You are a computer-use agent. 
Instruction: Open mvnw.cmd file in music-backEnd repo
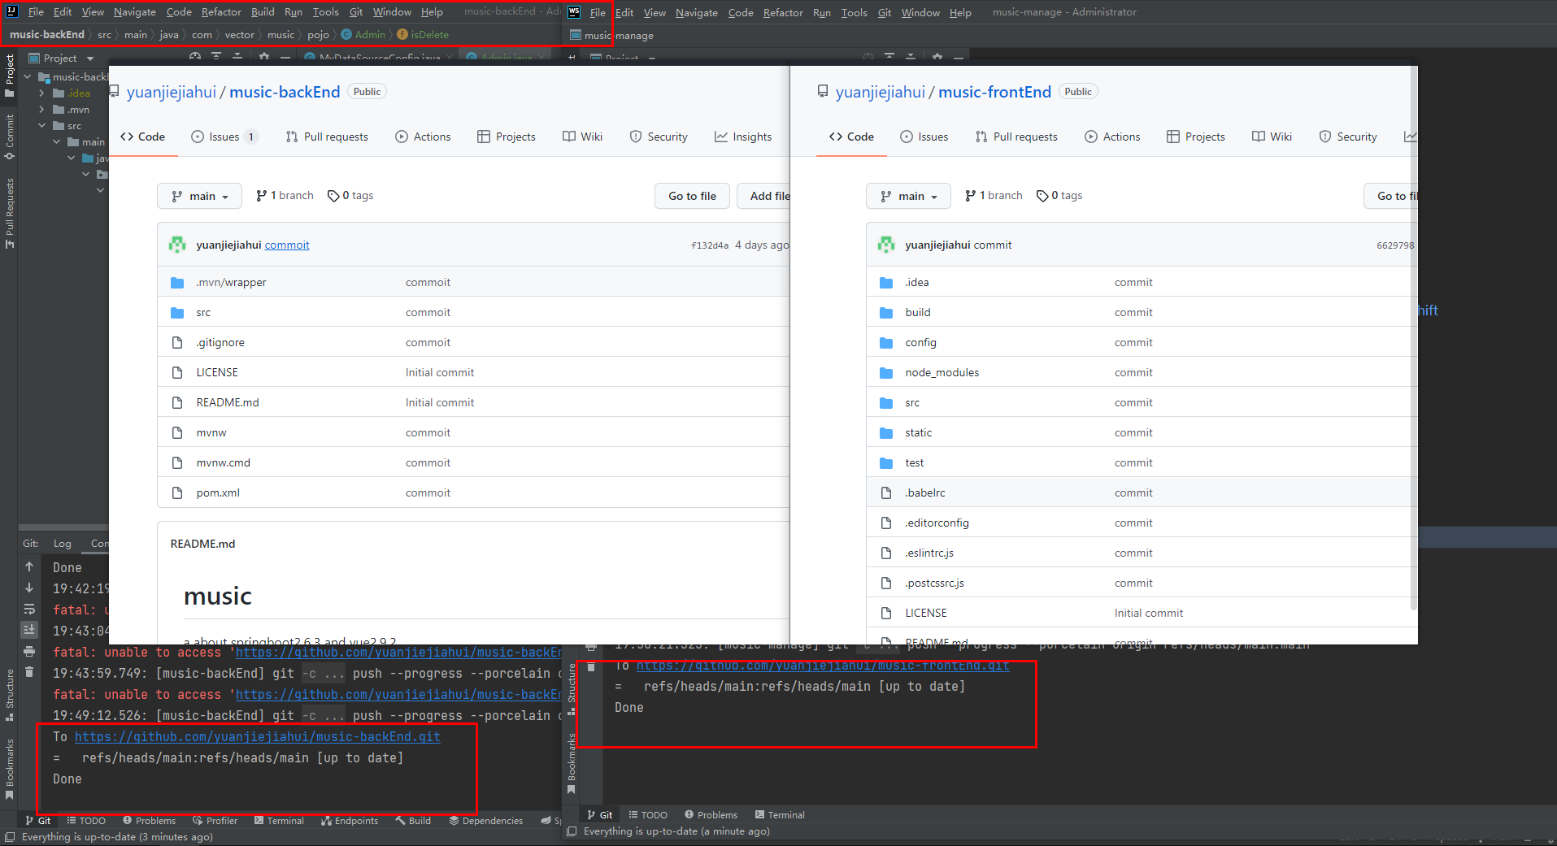[223, 462]
